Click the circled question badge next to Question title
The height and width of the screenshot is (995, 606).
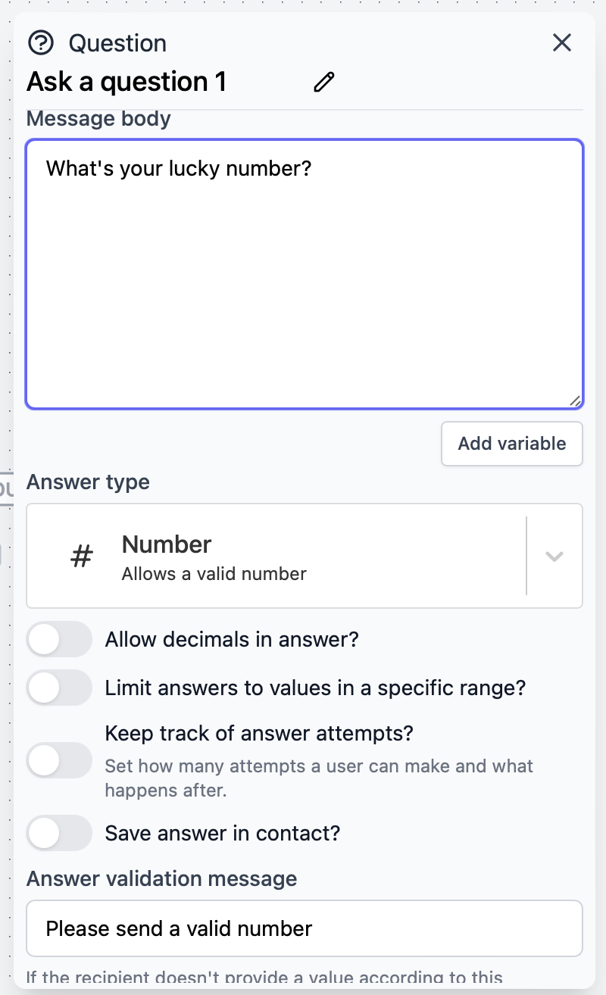point(41,43)
